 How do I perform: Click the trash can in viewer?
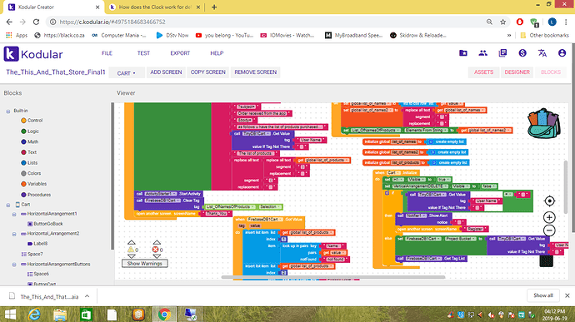[547, 260]
